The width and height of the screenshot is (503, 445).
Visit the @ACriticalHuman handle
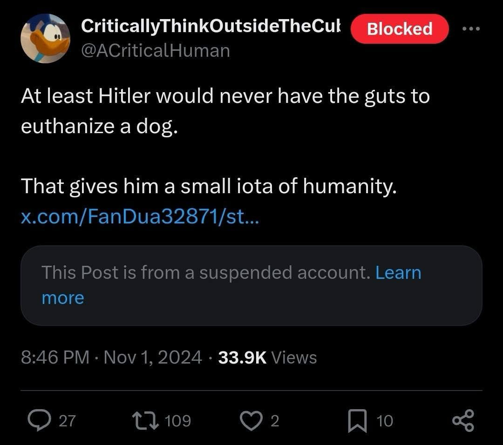pyautogui.click(x=156, y=51)
